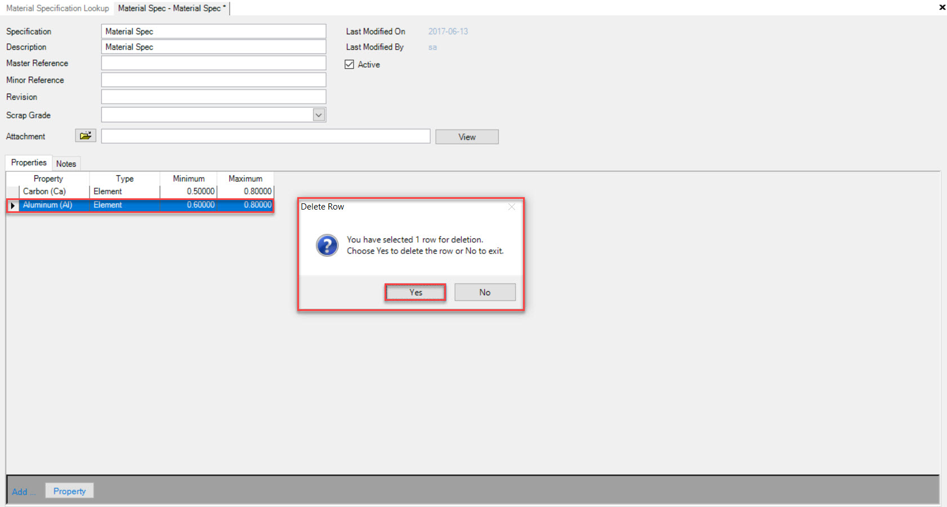Click into the Specification field
This screenshot has height=507, width=947.
[213, 32]
